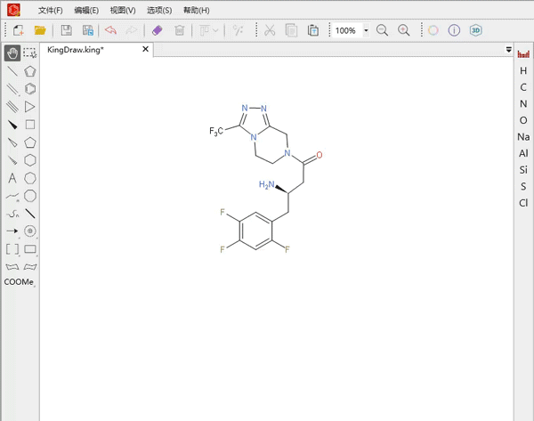Image resolution: width=534 pixels, height=421 pixels.
Task: Open the COOMe group template list
Action: 19,282
